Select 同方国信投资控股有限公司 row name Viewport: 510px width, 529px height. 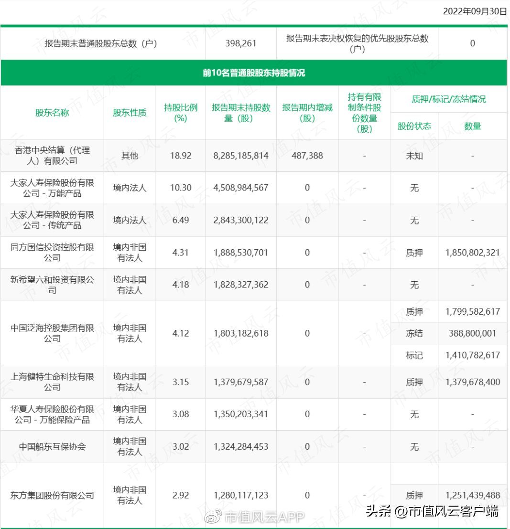tap(52, 253)
